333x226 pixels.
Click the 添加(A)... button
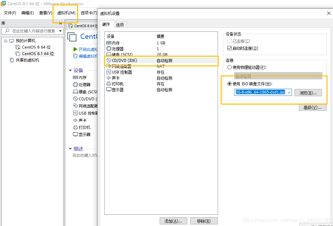[173, 221]
